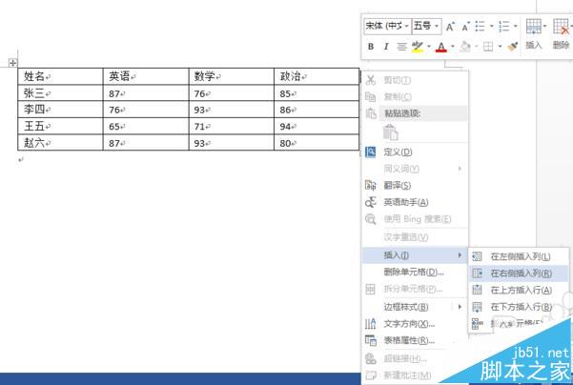Toggle Italic in the mini toolbar
Screen dimensions: 573x385
386,47
